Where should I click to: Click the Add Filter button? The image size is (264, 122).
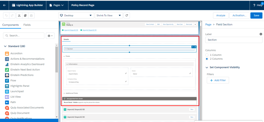218,80
